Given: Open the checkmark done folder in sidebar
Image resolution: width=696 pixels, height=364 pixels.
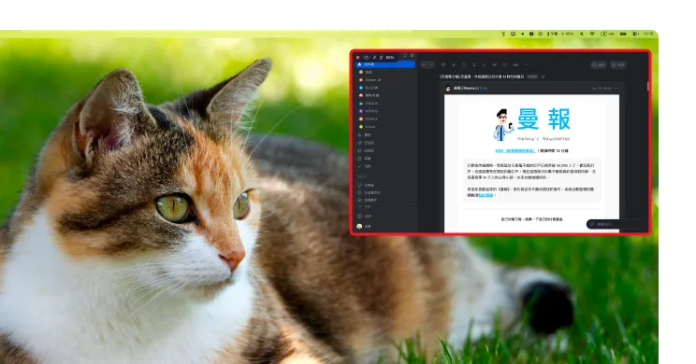Looking at the screenshot, I should pos(359,166).
